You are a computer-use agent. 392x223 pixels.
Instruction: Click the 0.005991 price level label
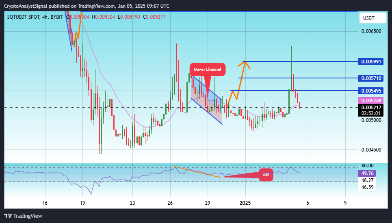[x=371, y=61]
